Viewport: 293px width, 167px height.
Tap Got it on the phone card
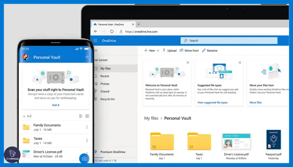pyautogui.click(x=56, y=105)
